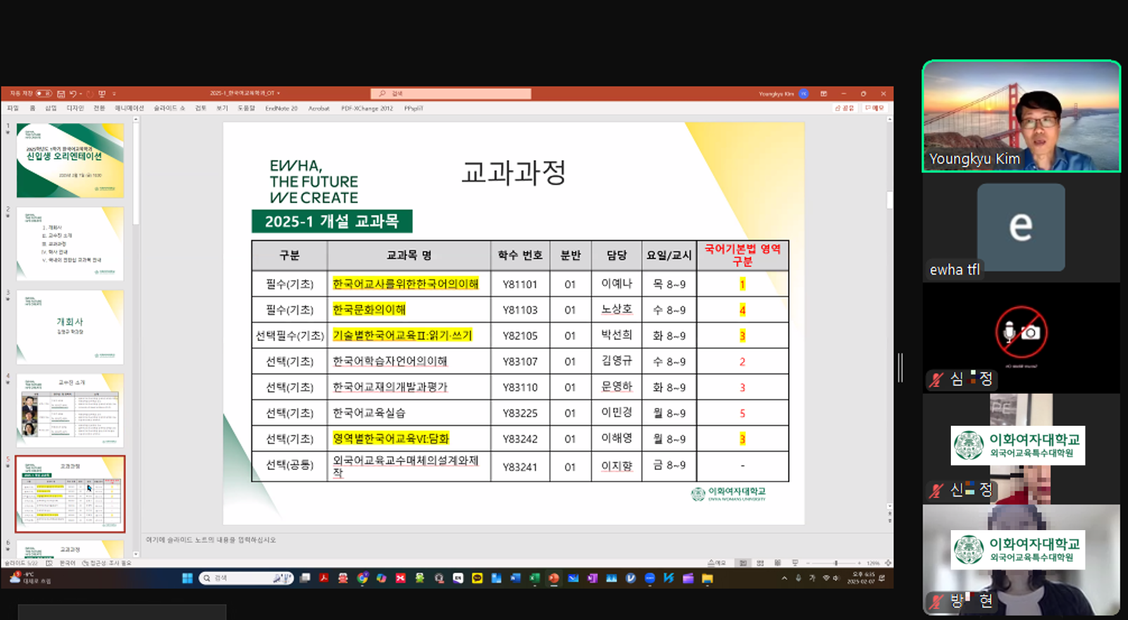
Task: Open the PDF-XChange 2012 ribbon tab
Action: (x=367, y=108)
